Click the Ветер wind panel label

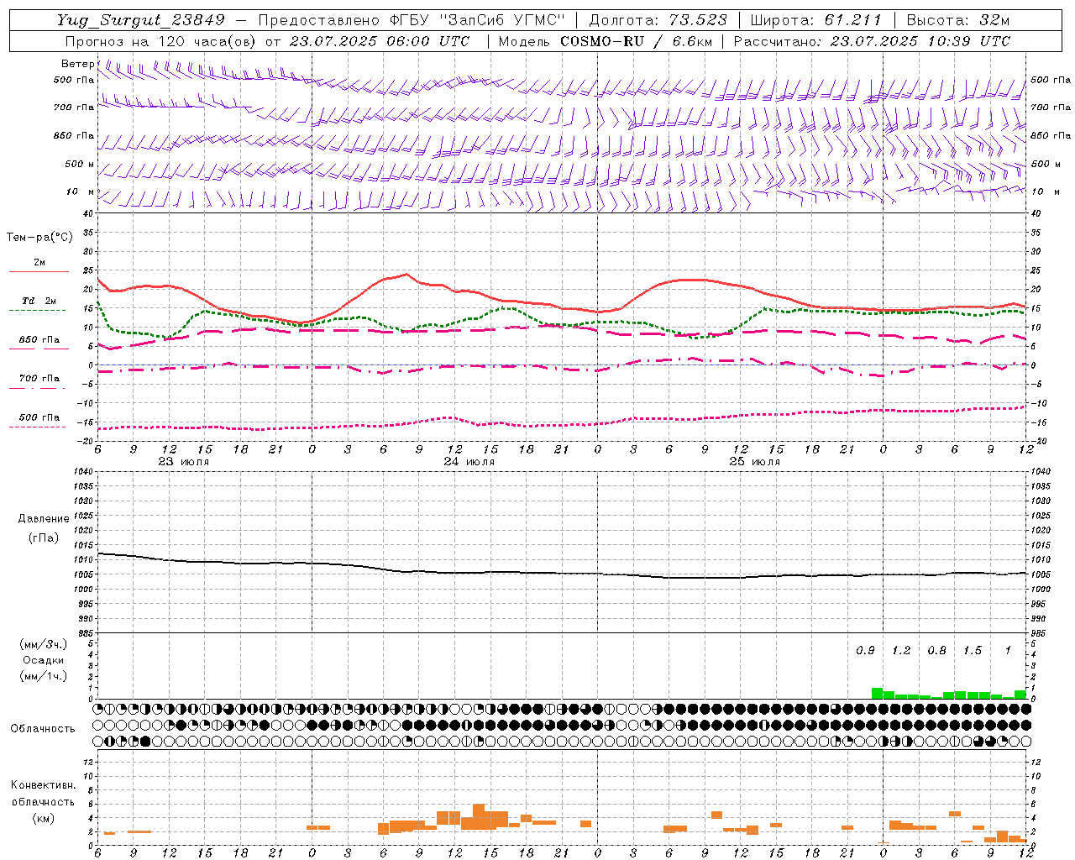[x=77, y=64]
